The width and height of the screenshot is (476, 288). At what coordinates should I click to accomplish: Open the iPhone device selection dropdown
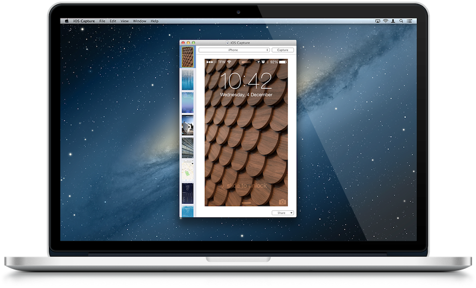pyautogui.click(x=233, y=50)
